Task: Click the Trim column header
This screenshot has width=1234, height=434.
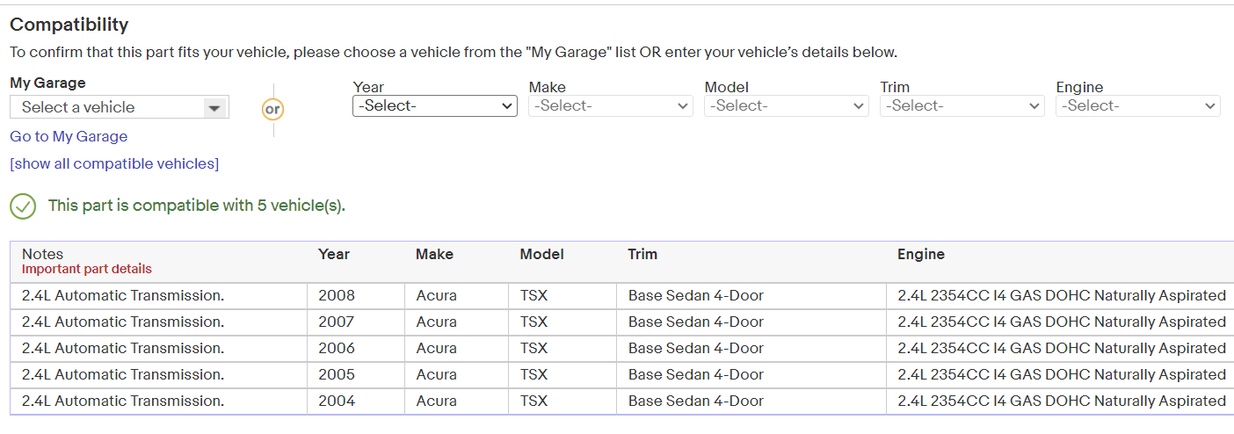Action: tap(642, 254)
